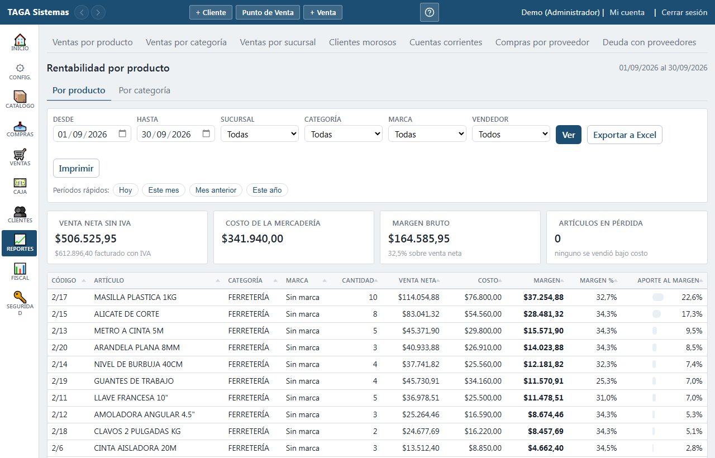Open the Fiscal bar chart icon

point(20,269)
